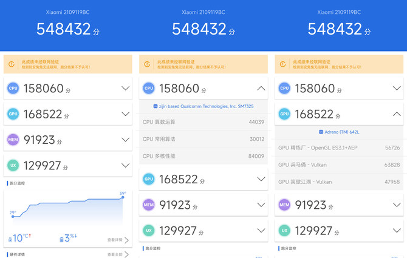Click the Qualcomm chip icon under expanded CPU score
The image size is (407, 258).
pyautogui.click(x=156, y=106)
